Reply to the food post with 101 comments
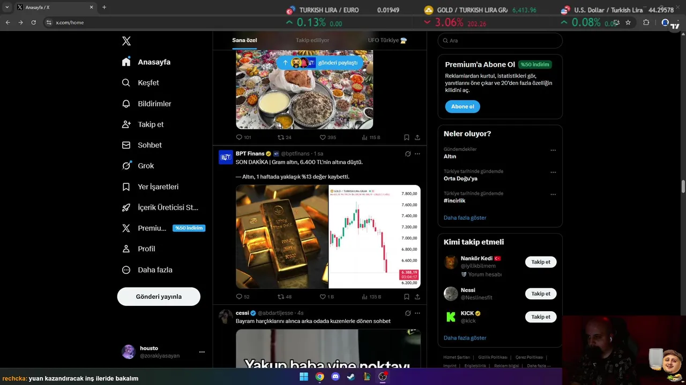Image resolution: width=686 pixels, height=385 pixels. tap(243, 137)
